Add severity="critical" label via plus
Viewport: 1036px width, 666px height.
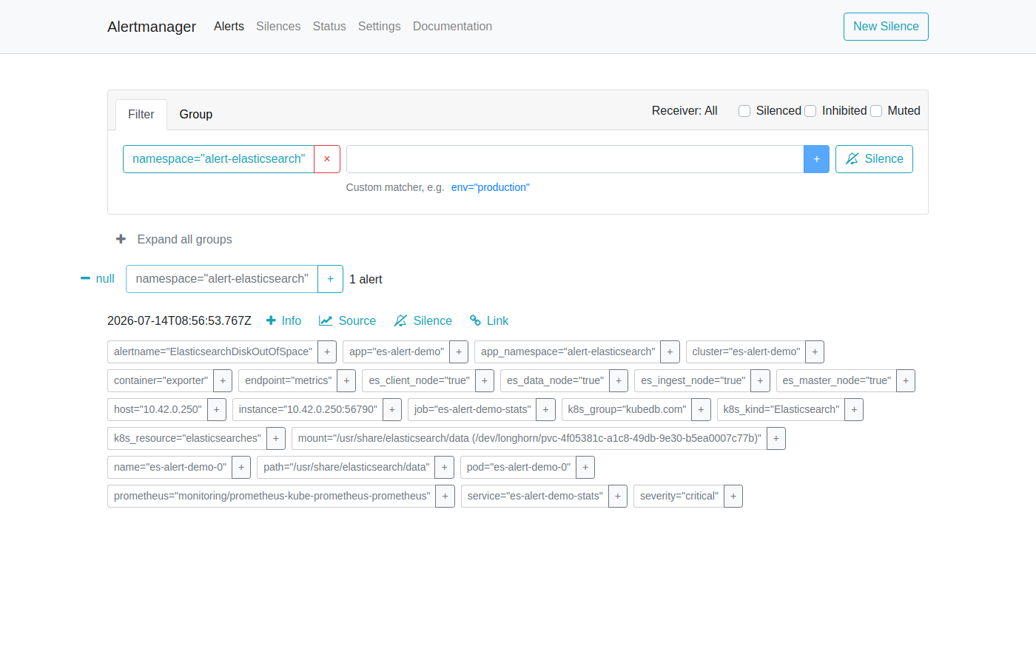pos(733,496)
